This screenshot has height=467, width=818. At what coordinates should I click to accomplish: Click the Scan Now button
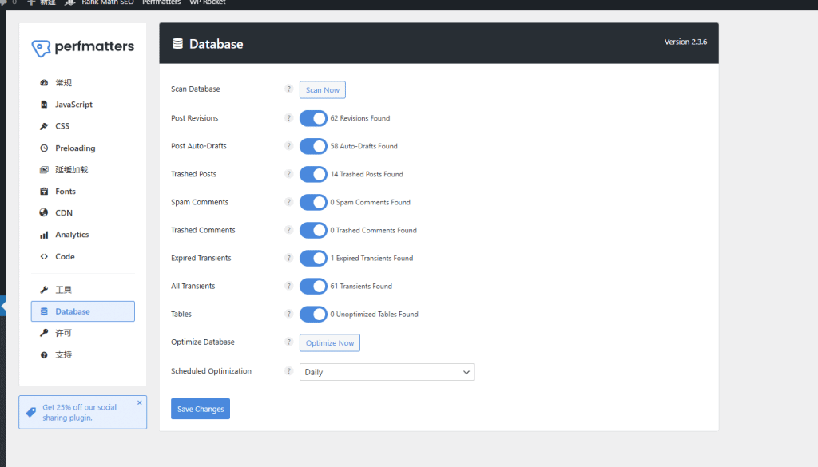[x=323, y=89]
